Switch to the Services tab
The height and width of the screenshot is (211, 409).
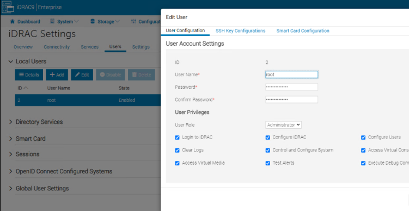[89, 47]
